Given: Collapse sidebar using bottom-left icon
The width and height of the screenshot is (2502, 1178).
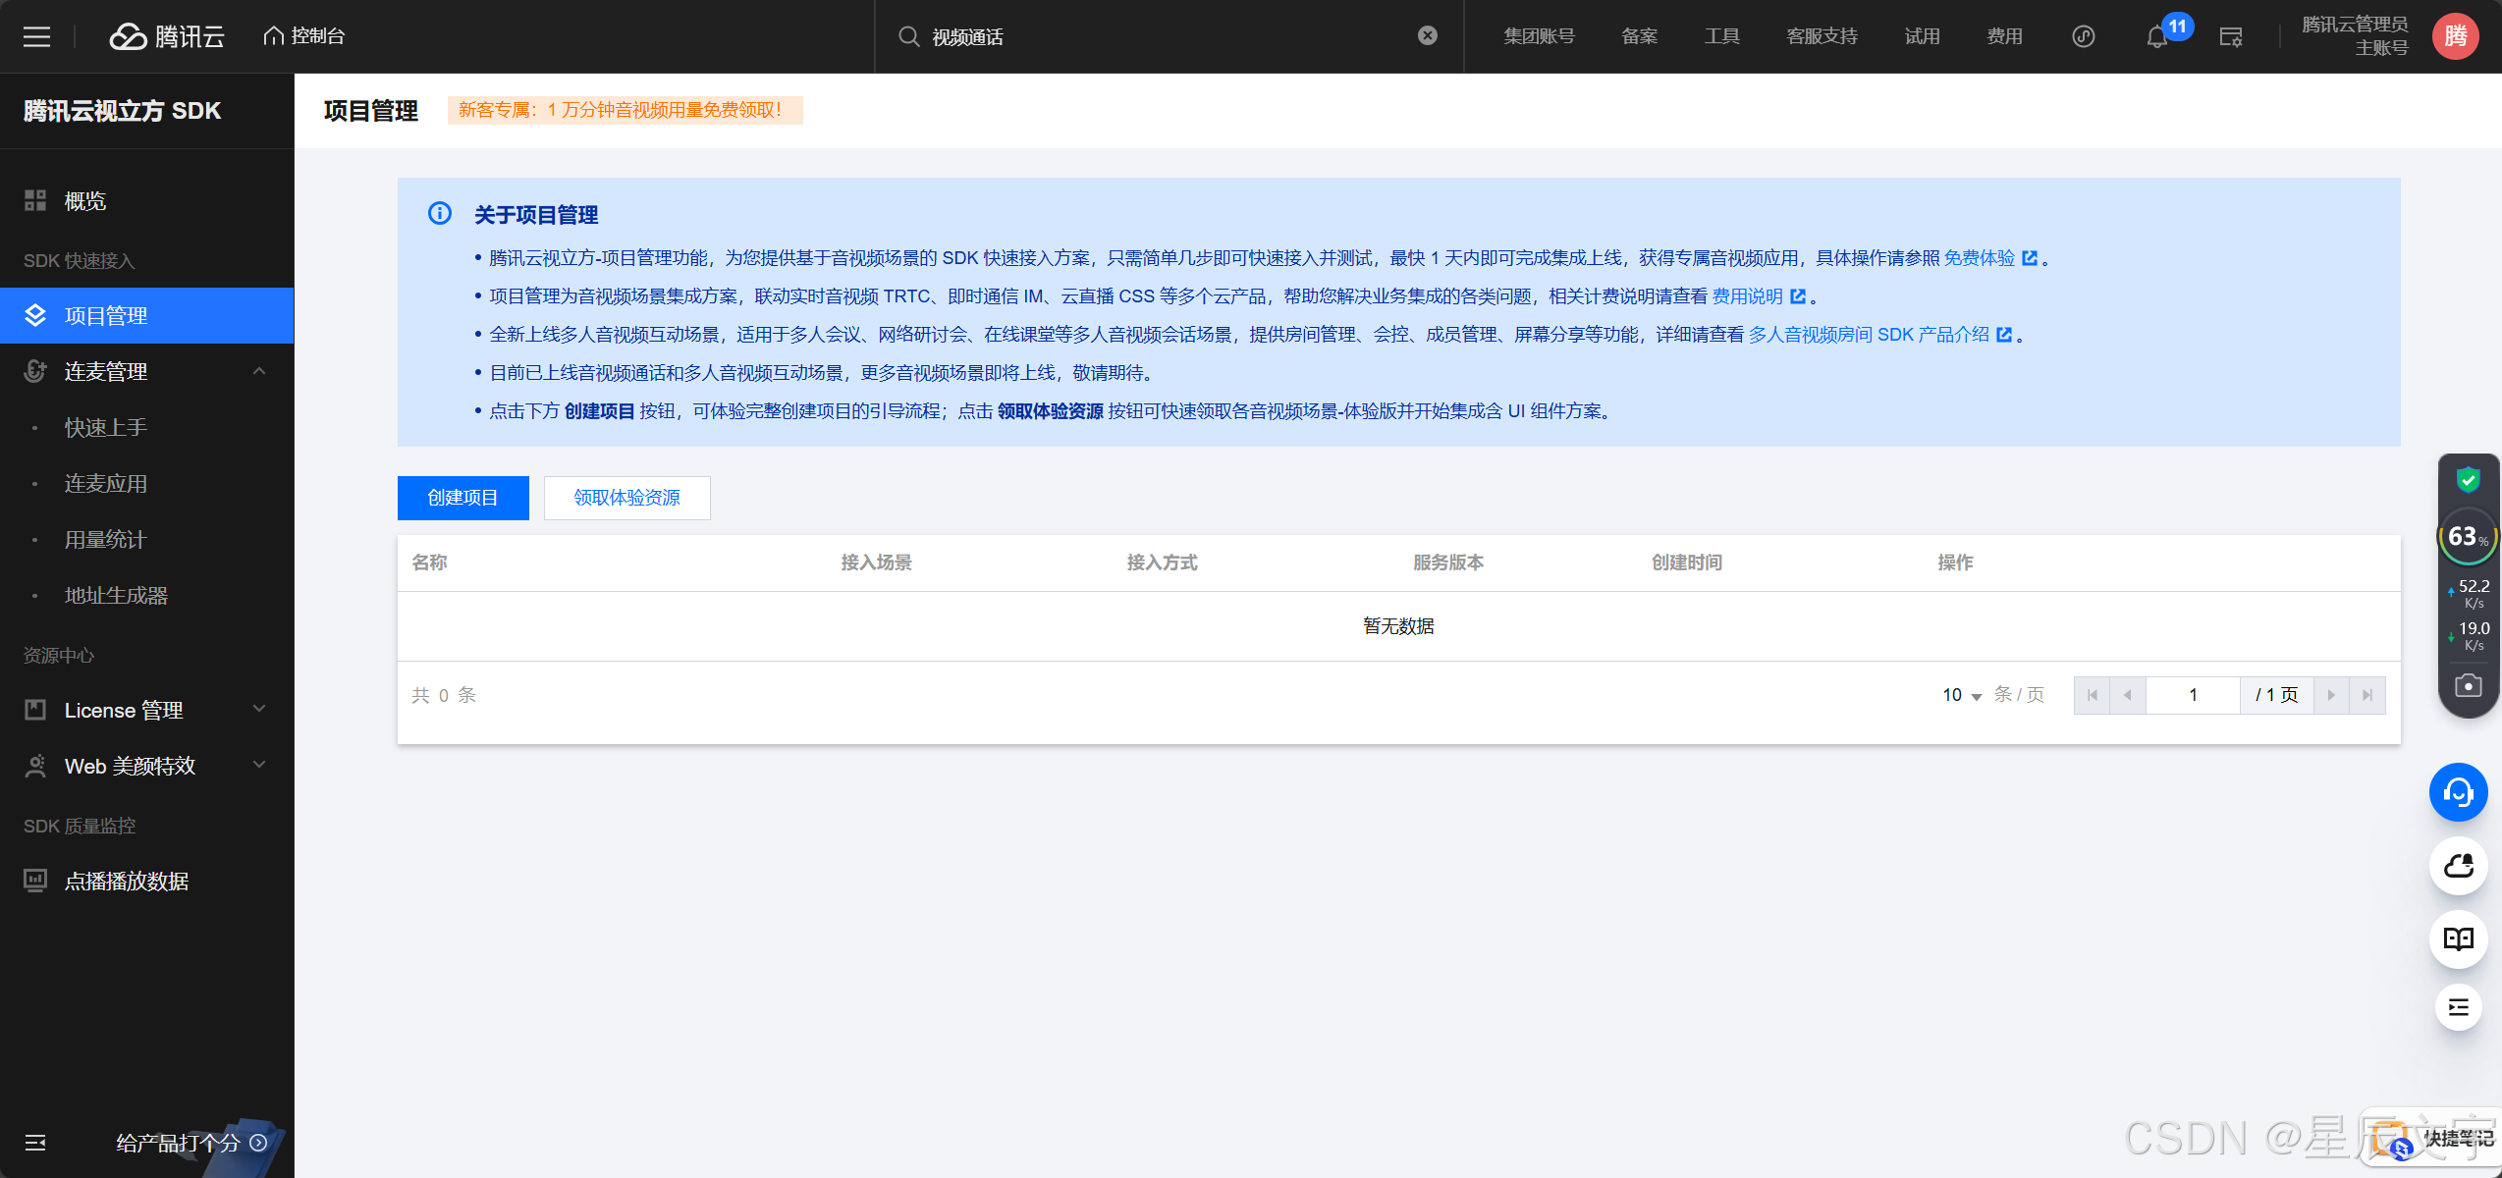Looking at the screenshot, I should tap(35, 1143).
